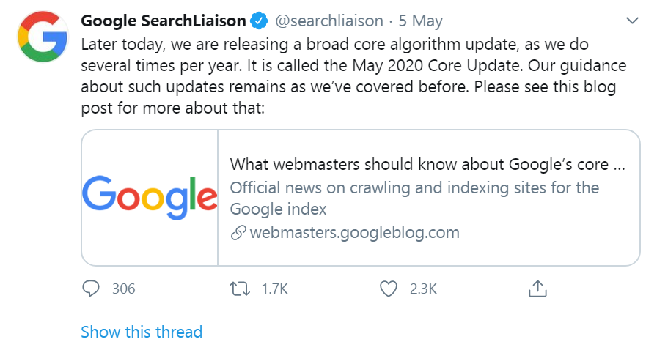
Task: Click the webmasters.googleblog.com domain text
Action: pos(354,233)
